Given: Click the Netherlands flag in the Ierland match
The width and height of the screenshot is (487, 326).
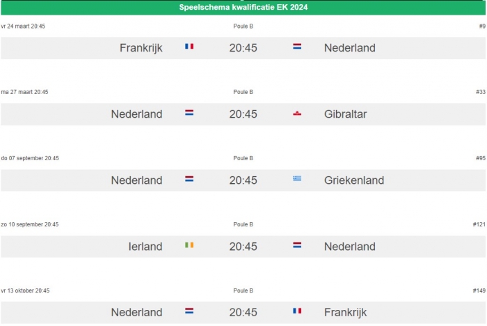Looking at the screenshot, I should click(297, 245).
